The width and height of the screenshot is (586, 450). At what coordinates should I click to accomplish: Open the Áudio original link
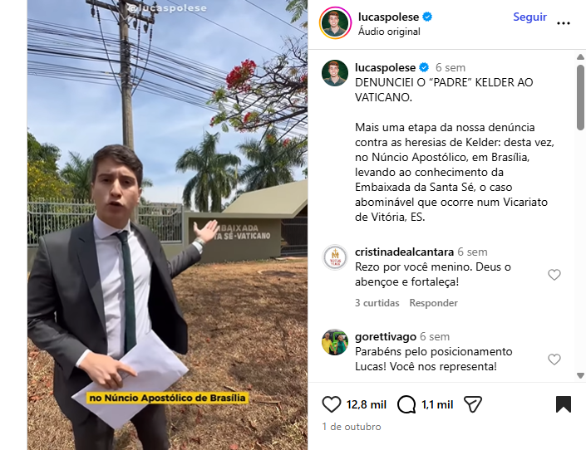[389, 32]
